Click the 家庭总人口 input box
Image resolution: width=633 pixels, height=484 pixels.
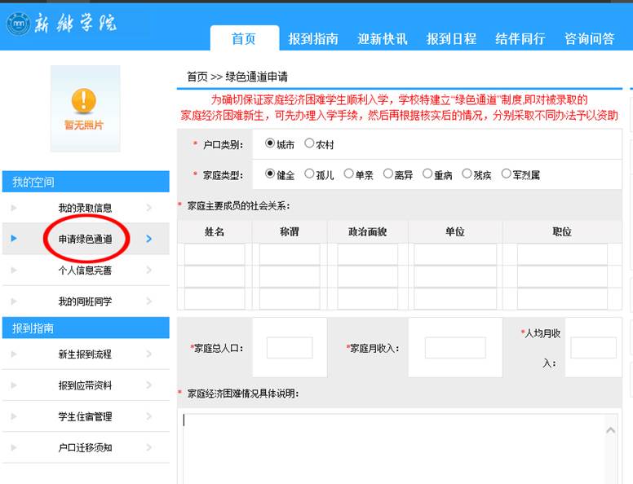[x=290, y=348]
